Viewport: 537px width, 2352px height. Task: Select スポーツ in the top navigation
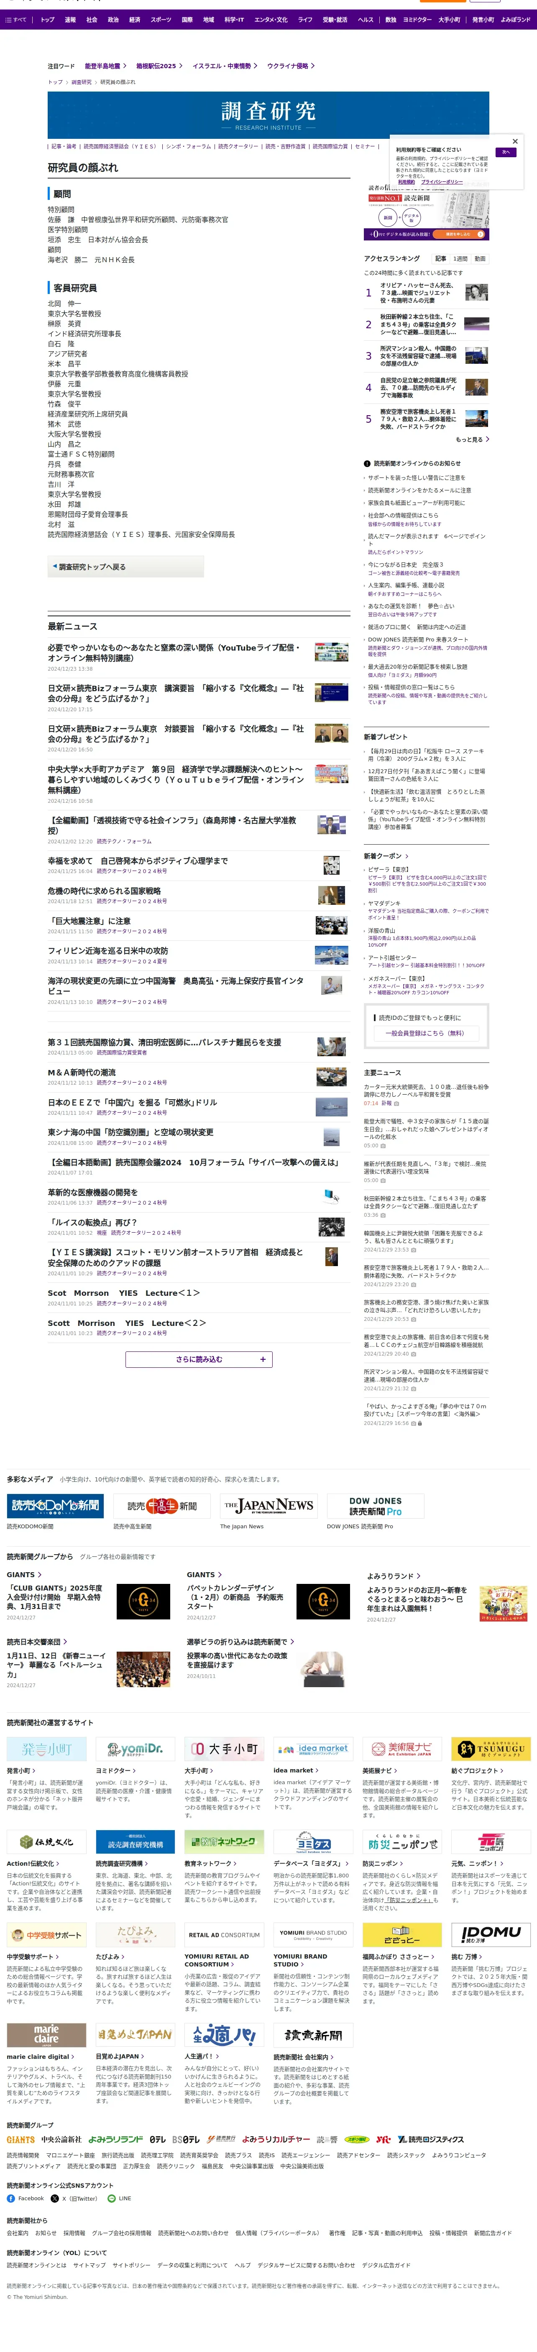(x=161, y=19)
